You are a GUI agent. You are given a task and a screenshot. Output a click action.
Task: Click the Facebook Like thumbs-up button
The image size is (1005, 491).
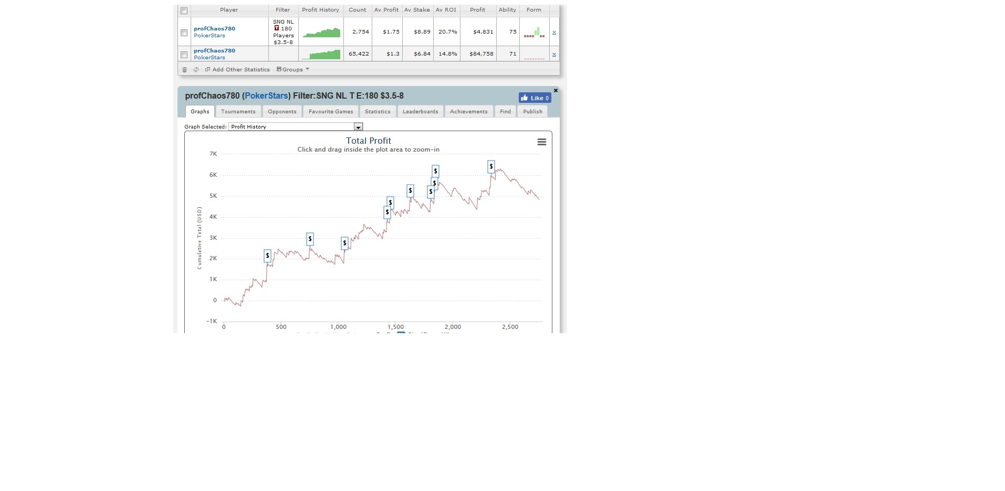click(535, 98)
